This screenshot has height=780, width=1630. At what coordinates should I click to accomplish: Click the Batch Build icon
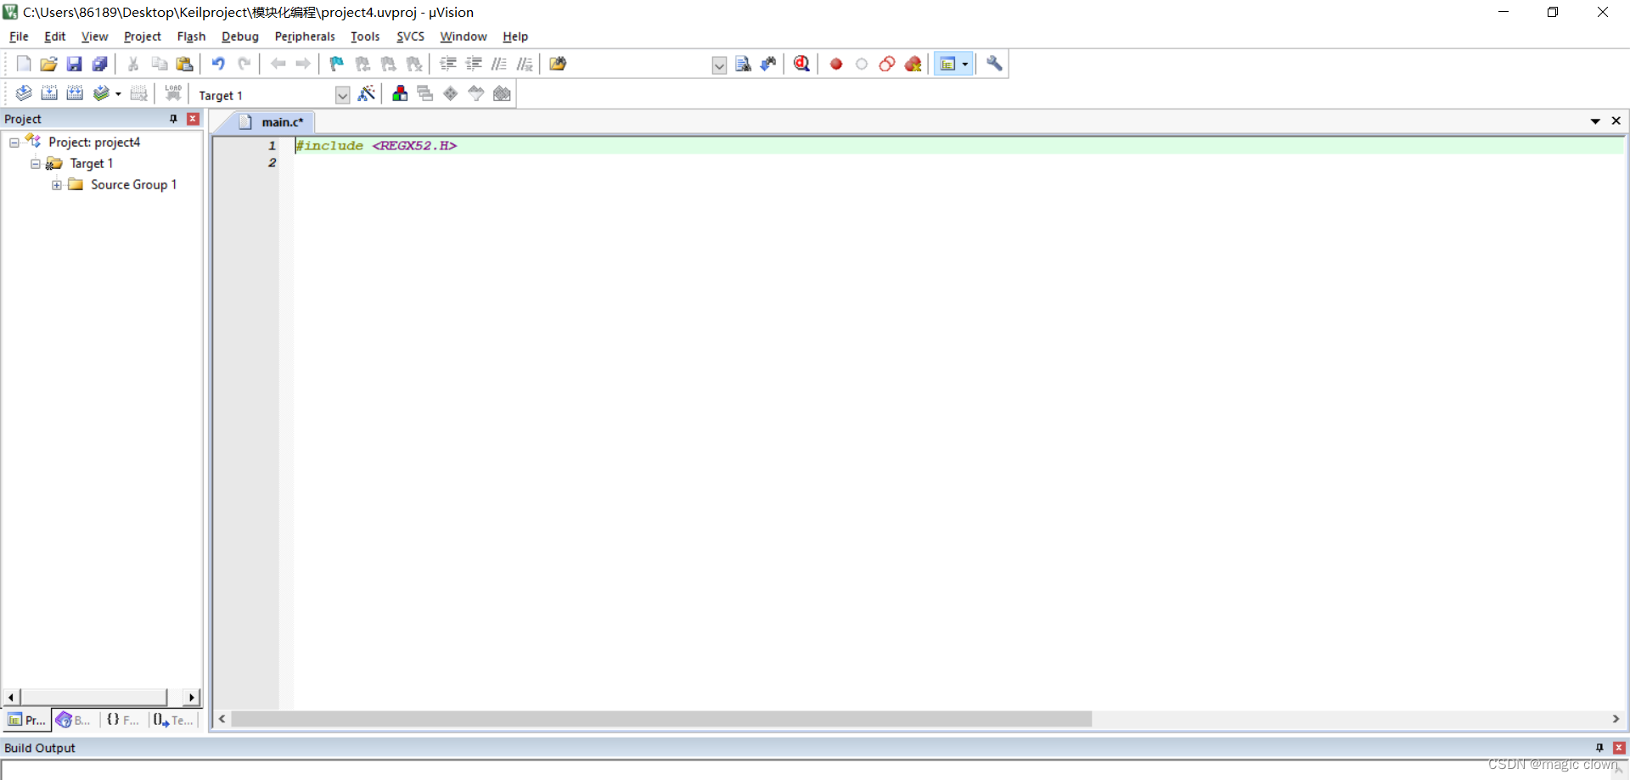click(x=101, y=93)
